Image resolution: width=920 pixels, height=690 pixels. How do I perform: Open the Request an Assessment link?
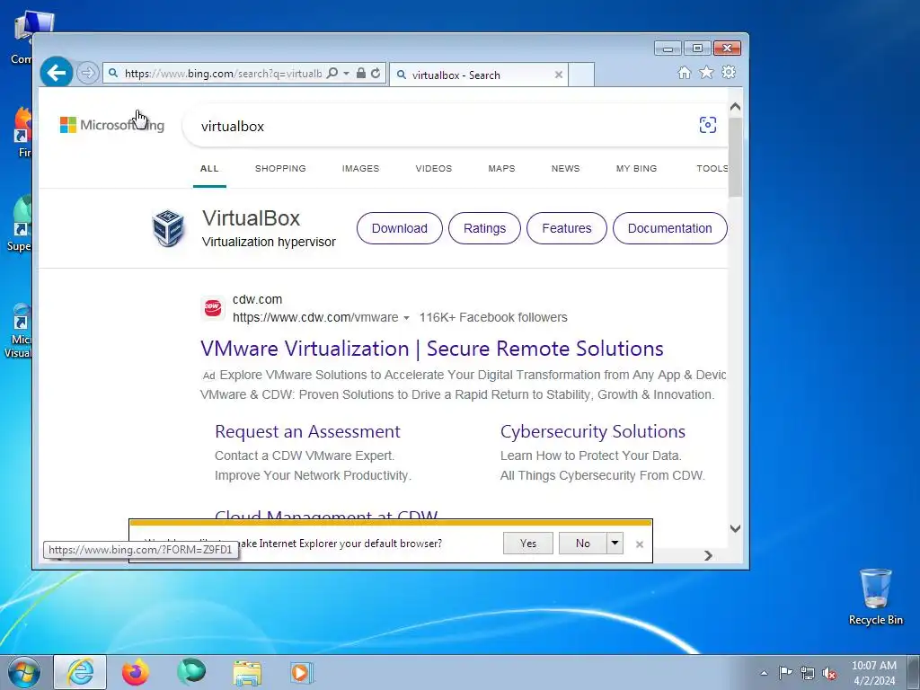click(x=307, y=431)
